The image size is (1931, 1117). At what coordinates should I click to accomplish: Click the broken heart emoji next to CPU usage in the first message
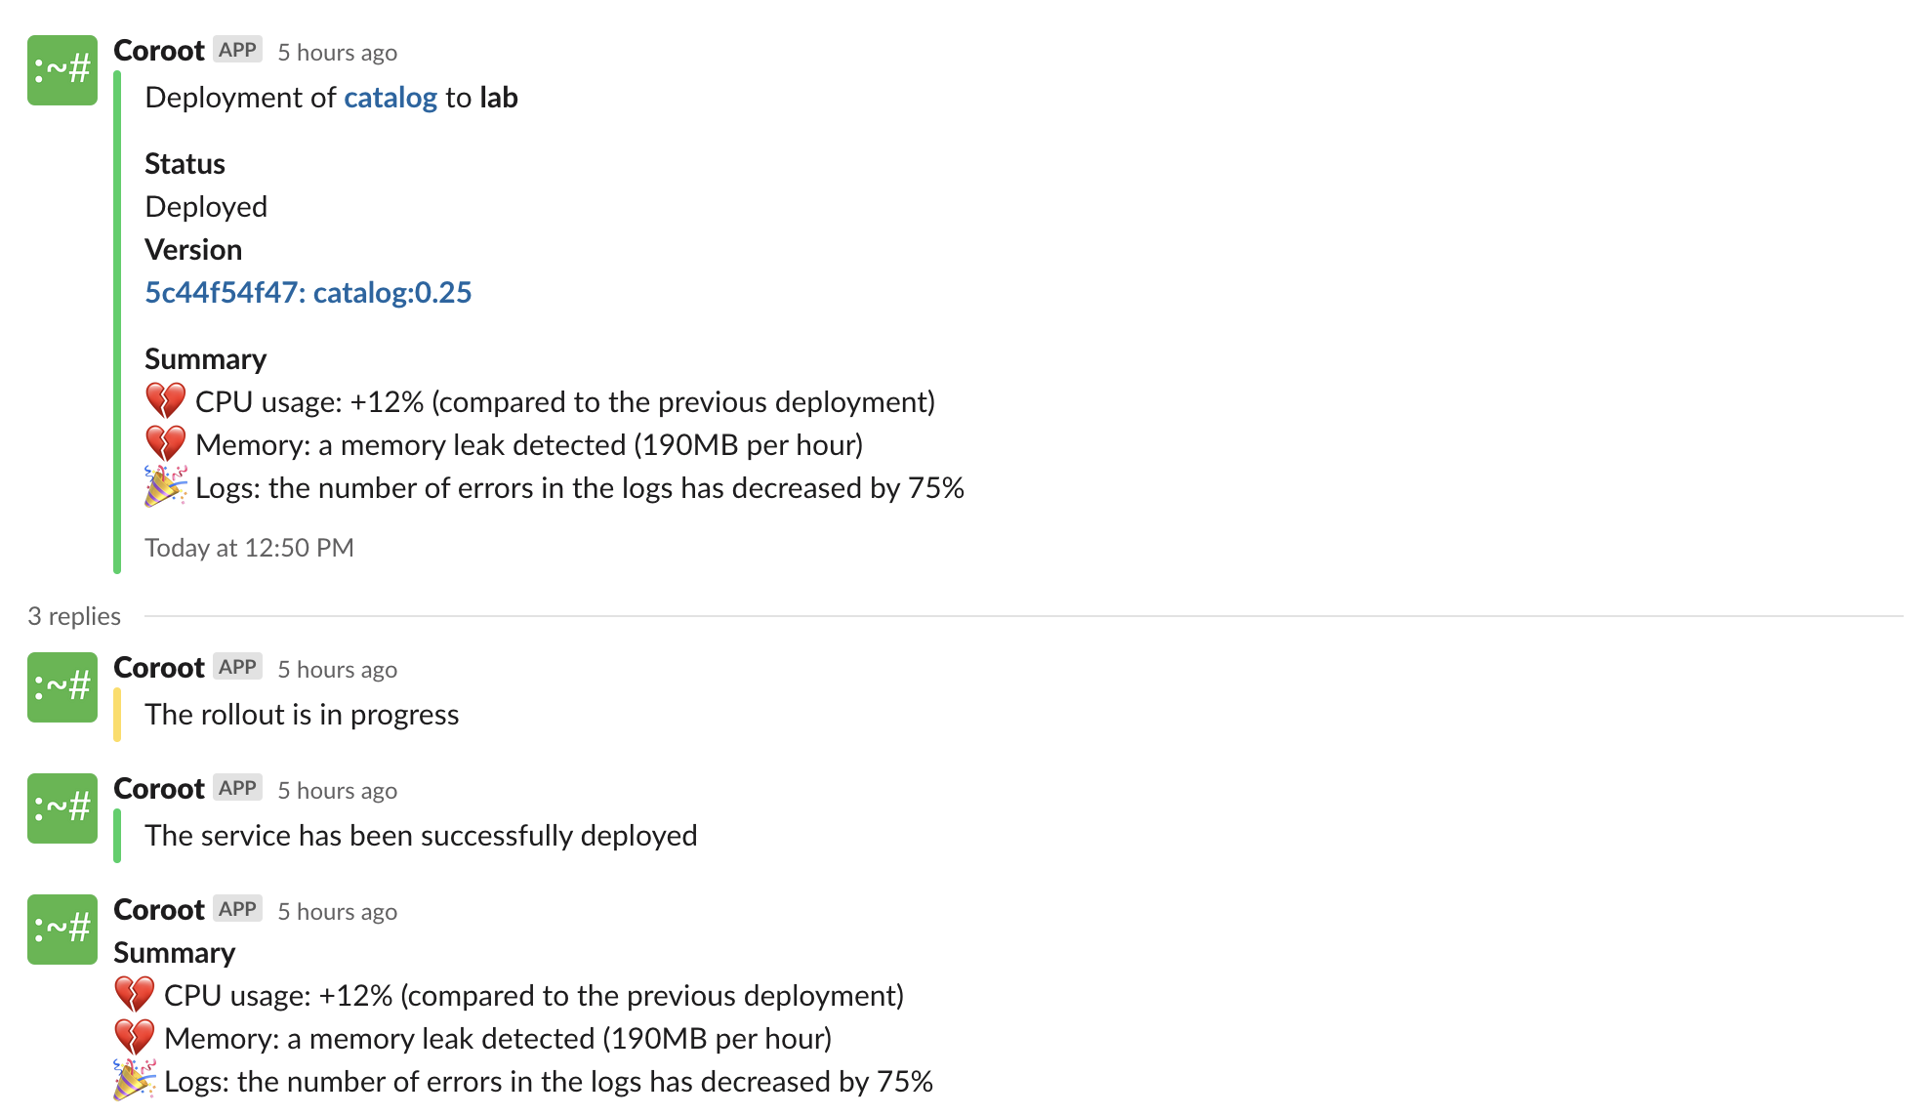[x=165, y=401]
